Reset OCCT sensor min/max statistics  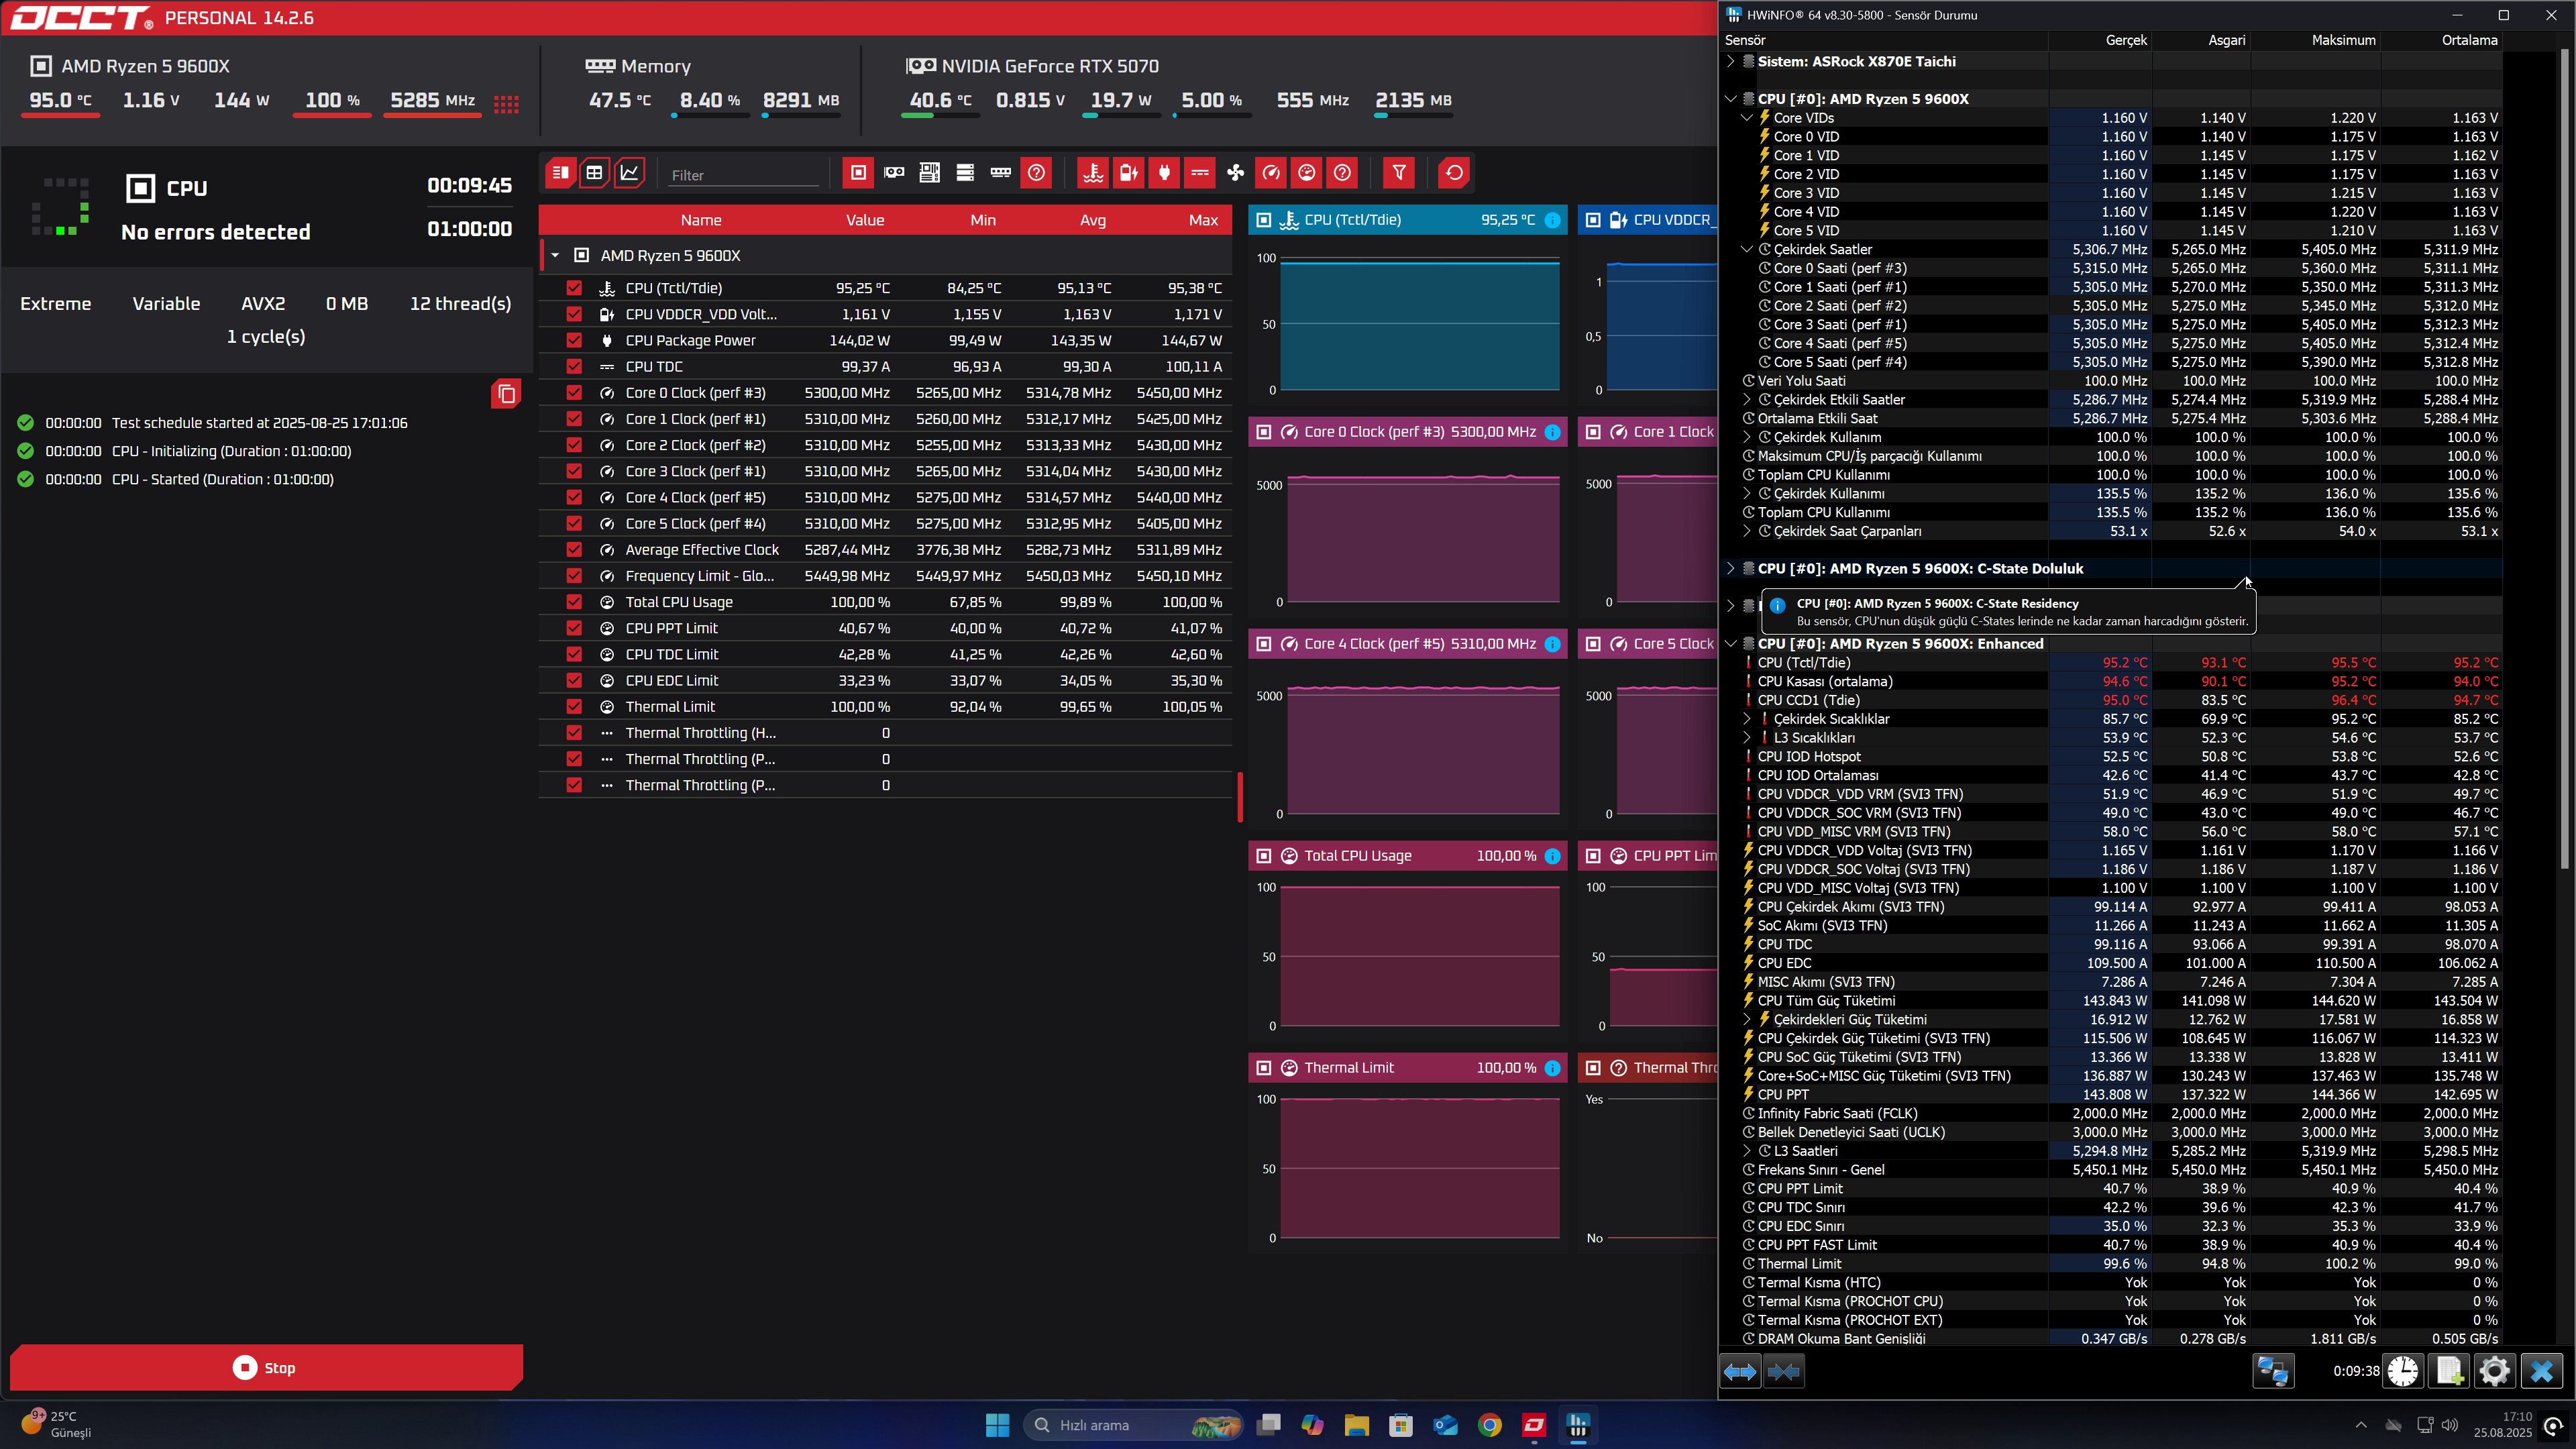click(1454, 173)
